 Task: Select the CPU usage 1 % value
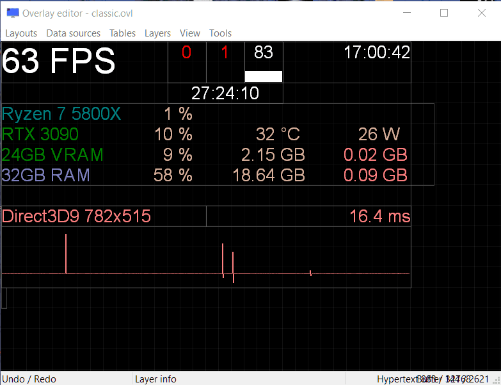(179, 114)
